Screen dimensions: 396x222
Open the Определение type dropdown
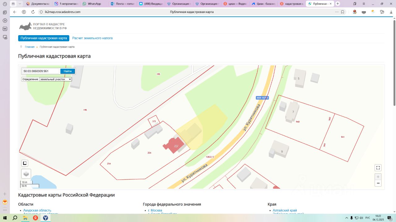[55, 79]
